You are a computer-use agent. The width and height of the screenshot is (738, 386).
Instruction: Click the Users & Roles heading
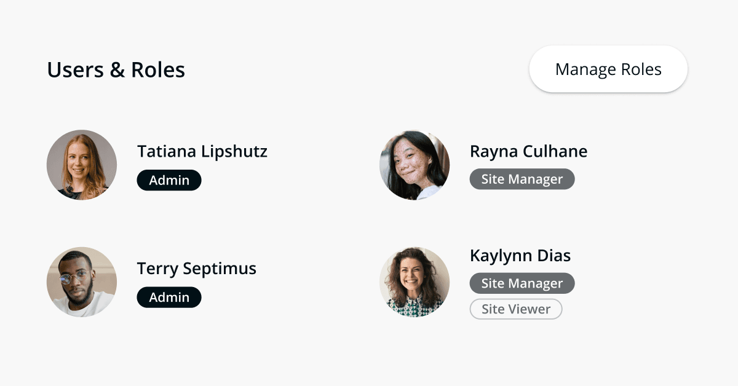click(116, 70)
